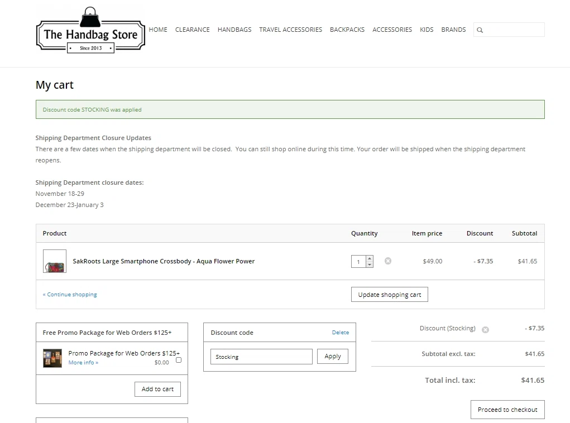Screen dimensions: 570x423
Task: Click 'Discount (Stocking)' label
Action: pos(448,328)
